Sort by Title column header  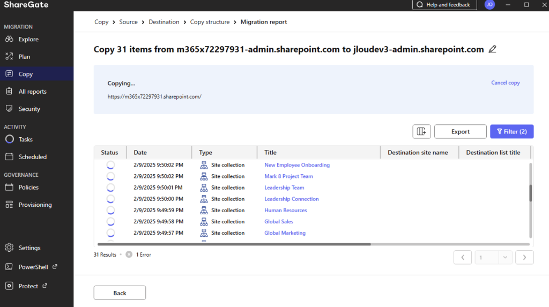pos(318,153)
